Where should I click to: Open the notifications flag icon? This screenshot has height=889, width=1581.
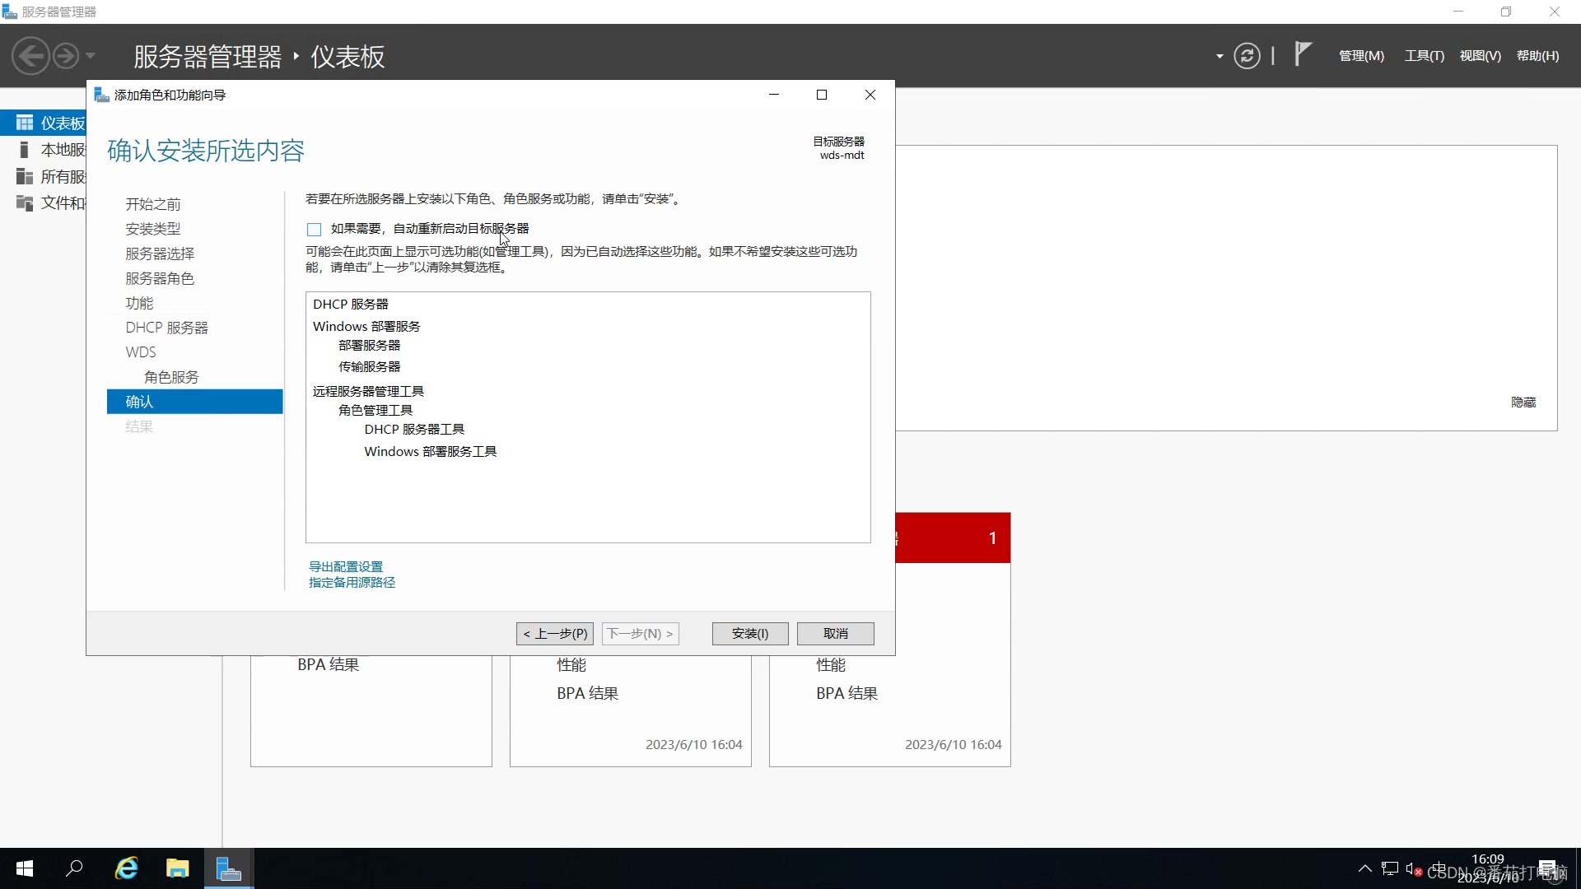point(1302,54)
